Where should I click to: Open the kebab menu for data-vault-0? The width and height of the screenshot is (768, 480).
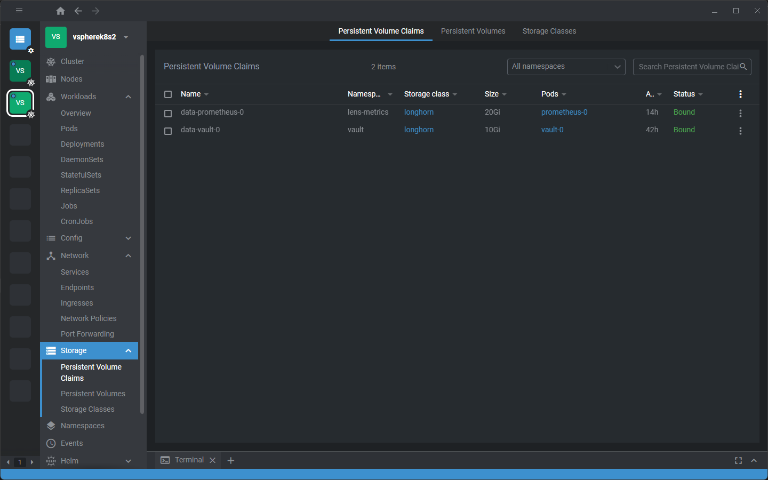point(740,131)
